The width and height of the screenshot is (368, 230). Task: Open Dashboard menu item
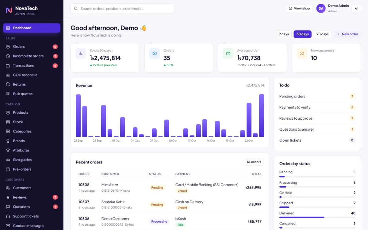tap(32, 28)
